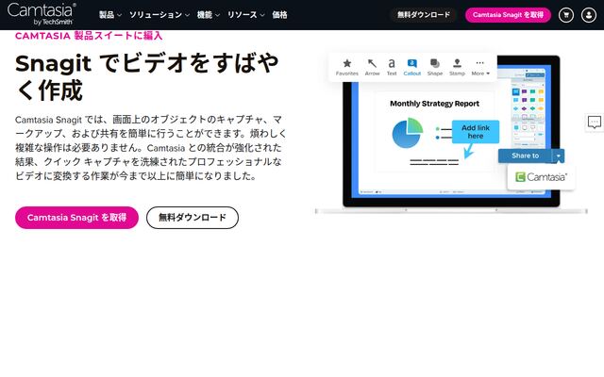This screenshot has width=604, height=377.
Task: Click the Add link here callout
Action: (476, 132)
